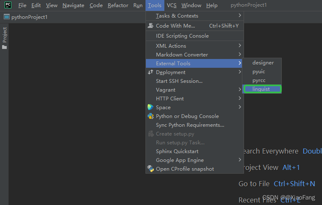Open the Refactor menu

(x=118, y=5)
